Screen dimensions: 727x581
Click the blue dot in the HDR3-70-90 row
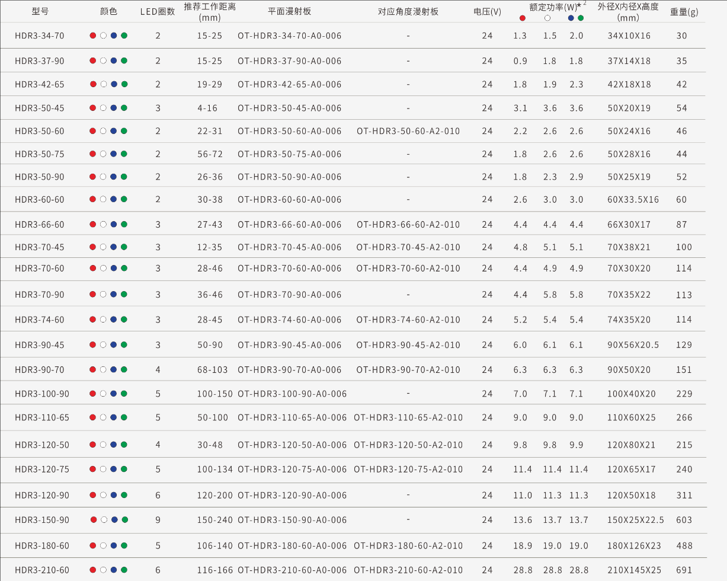[x=114, y=295]
